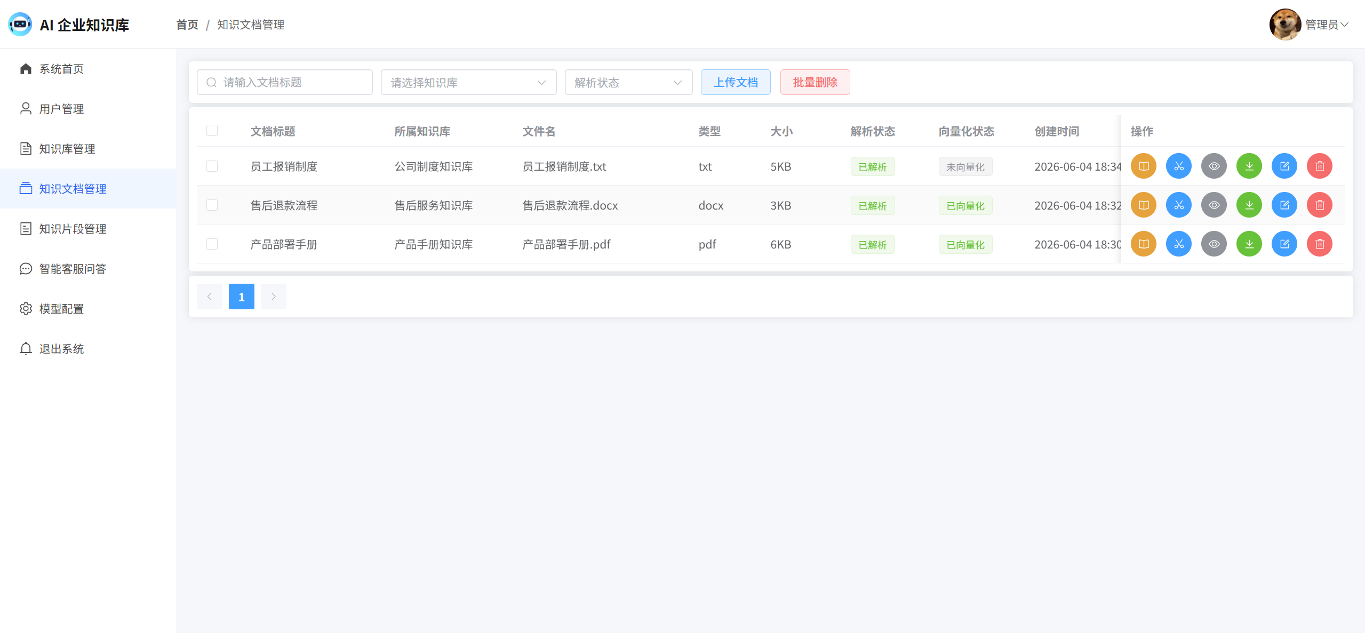The image size is (1365, 633).
Task: Click the orange parse icon for 产品部署手册
Action: click(x=1143, y=244)
